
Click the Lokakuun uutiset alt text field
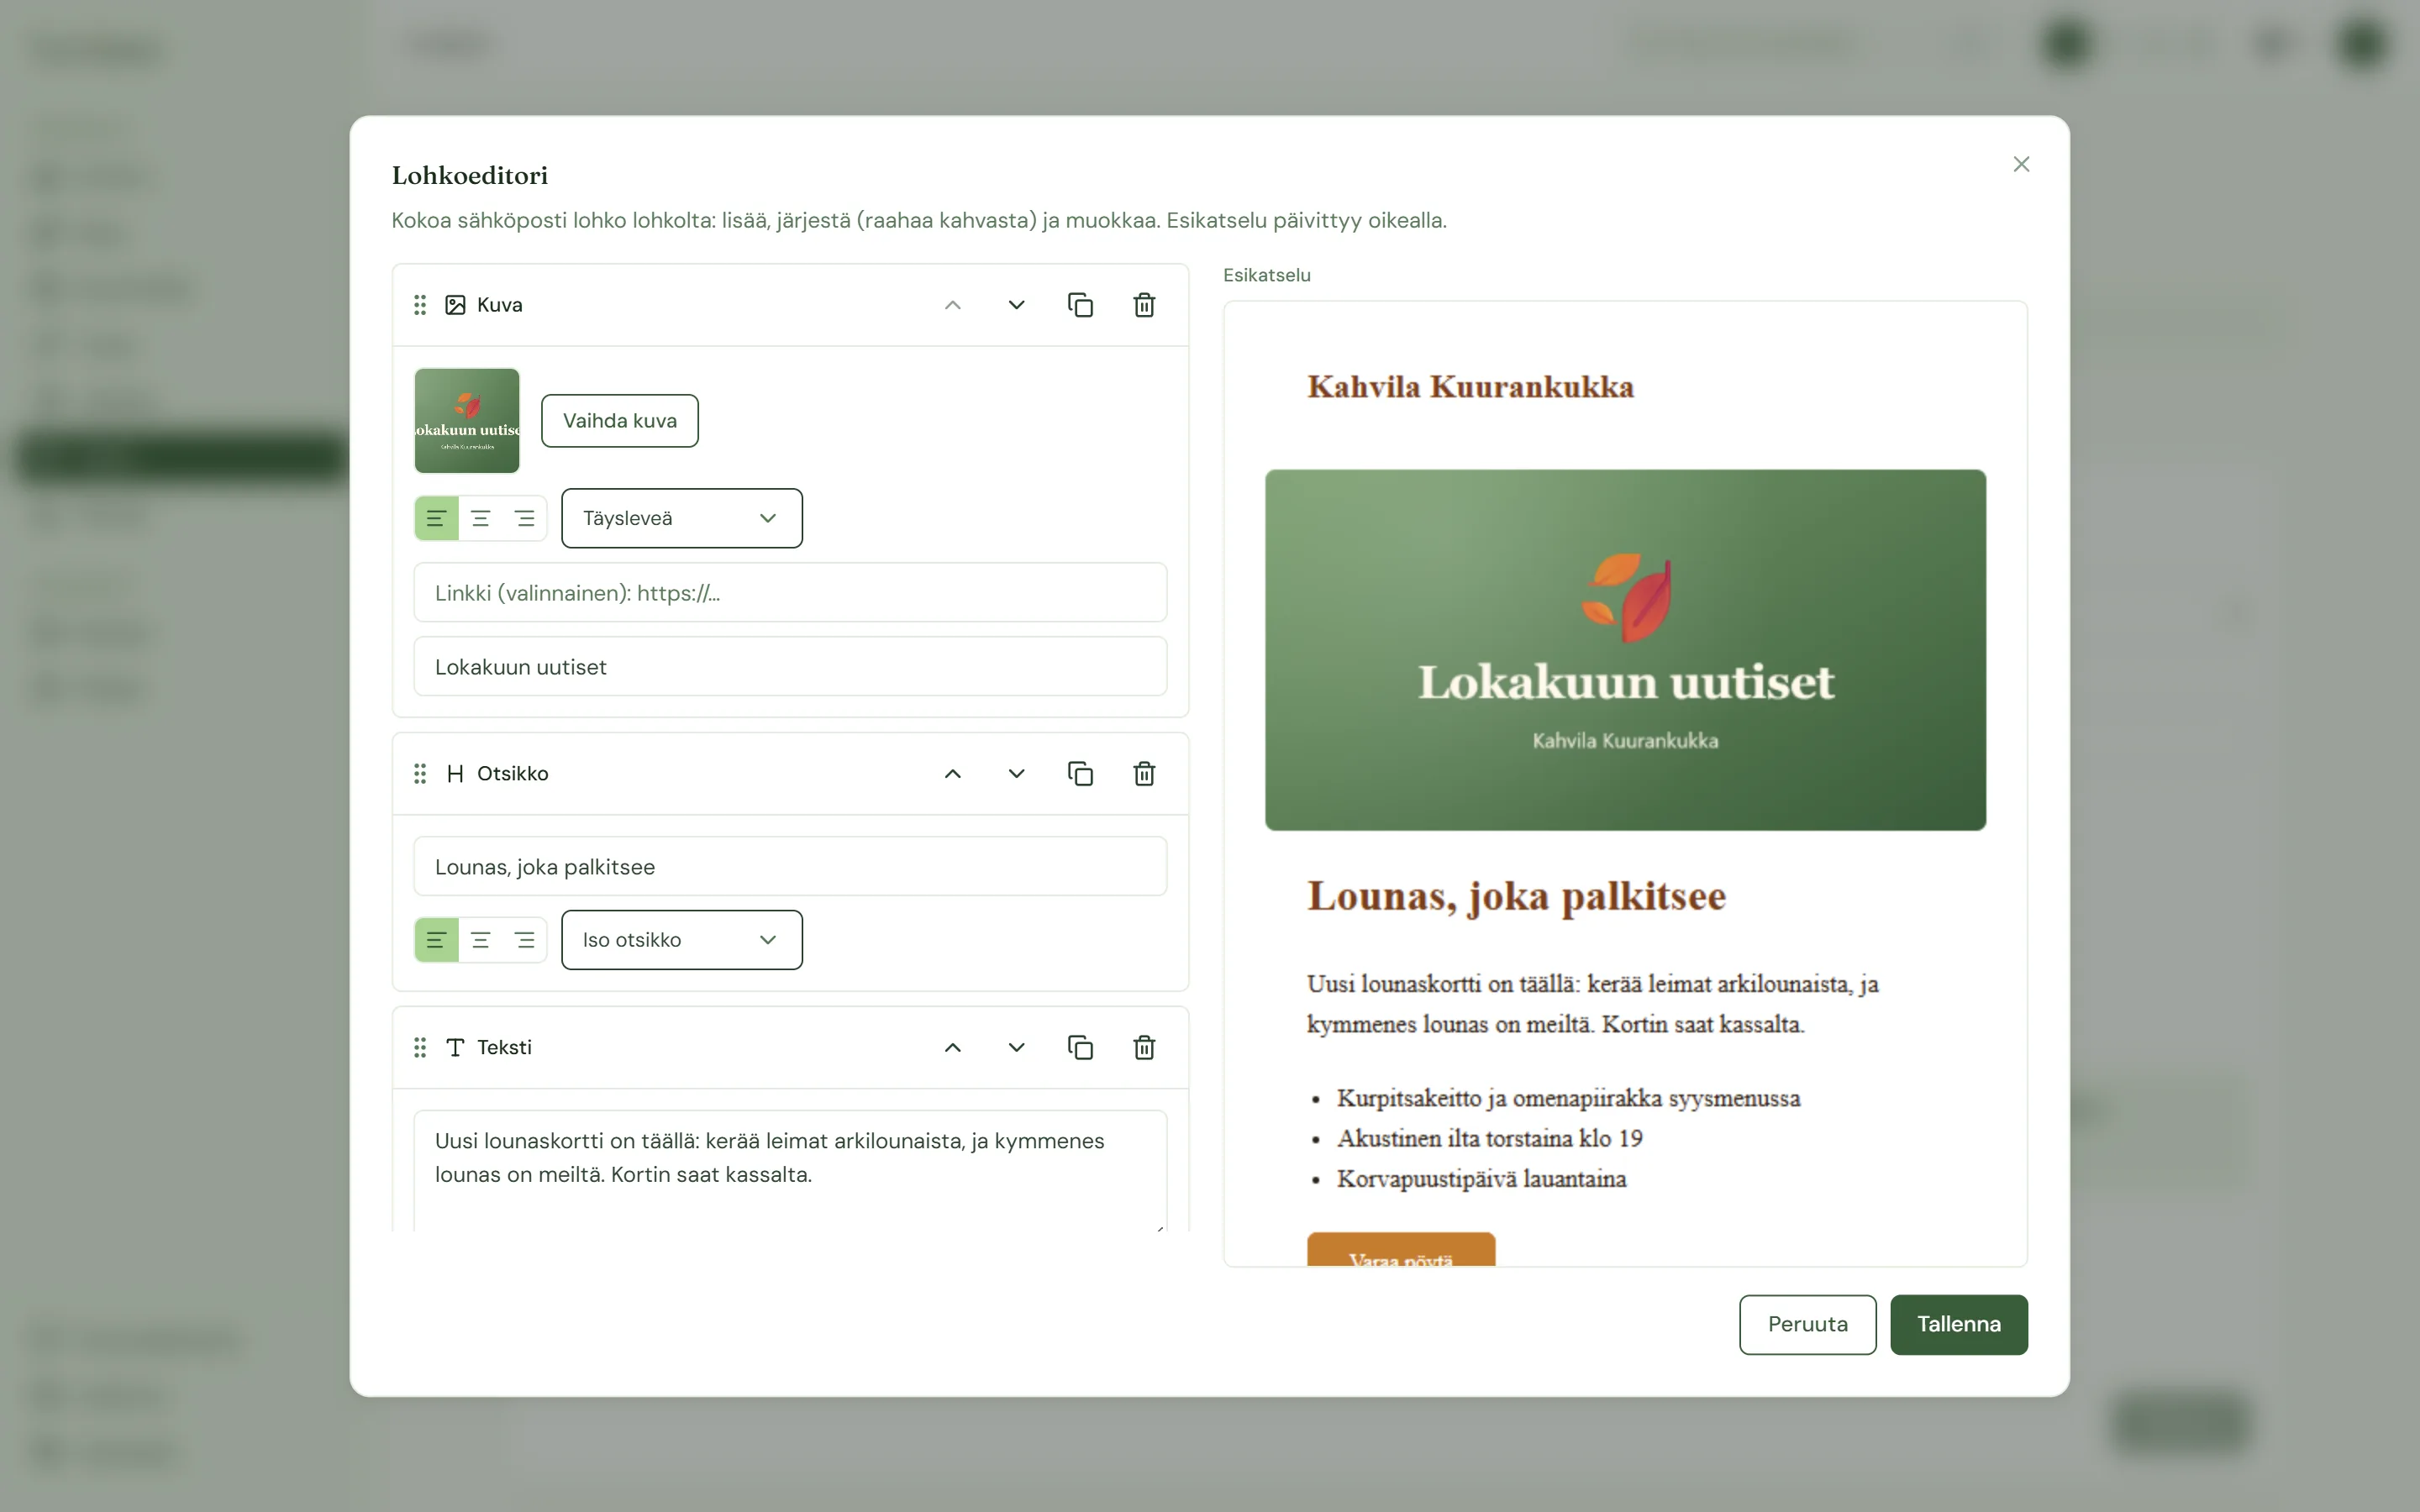point(790,667)
